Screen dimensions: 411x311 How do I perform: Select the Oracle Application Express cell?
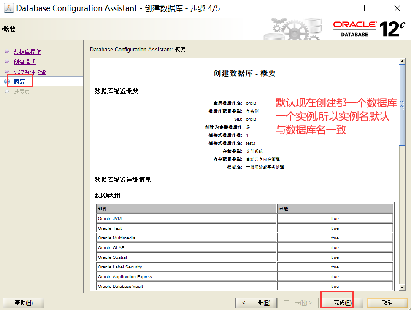[x=187, y=277]
